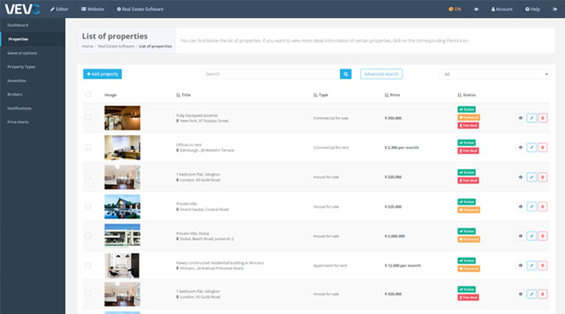Delete Private Villa Grand Gaube trash icon
This screenshot has width=565, height=314.
[543, 206]
